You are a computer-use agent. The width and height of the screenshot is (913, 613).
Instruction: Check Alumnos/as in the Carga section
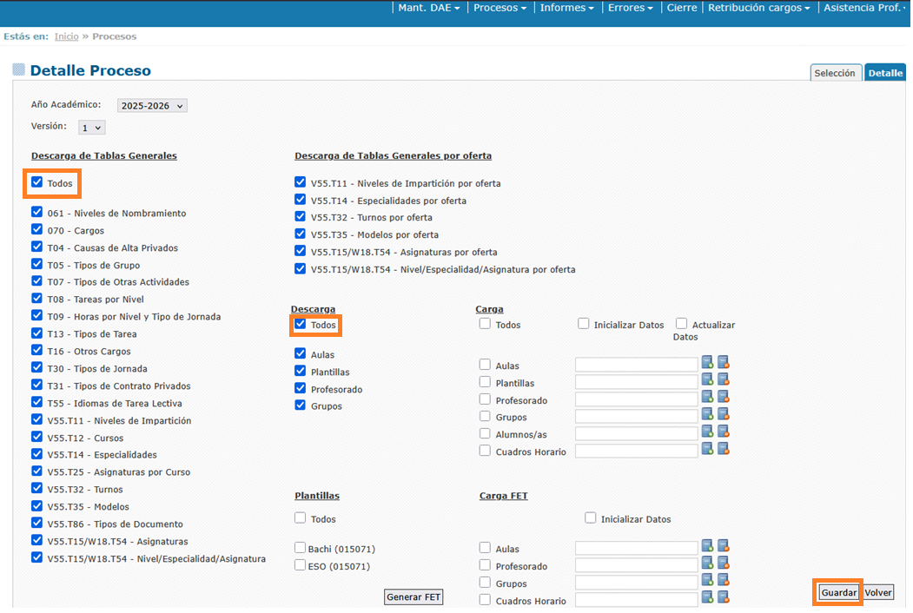[x=485, y=433]
